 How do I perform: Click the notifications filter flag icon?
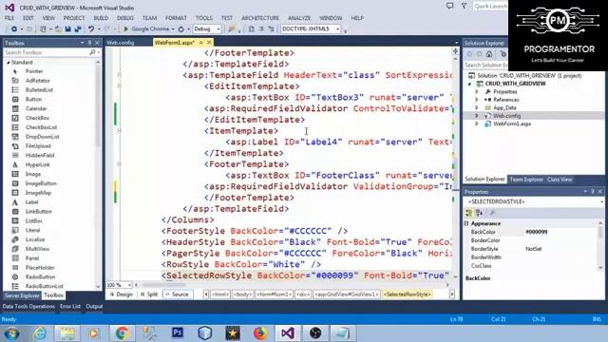pyautogui.click(x=464, y=6)
